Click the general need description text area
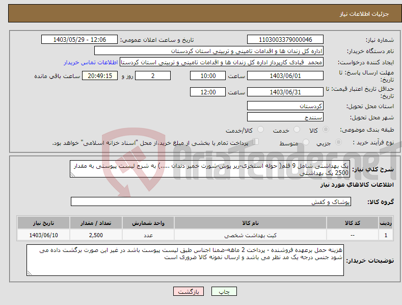 click(x=210, y=169)
